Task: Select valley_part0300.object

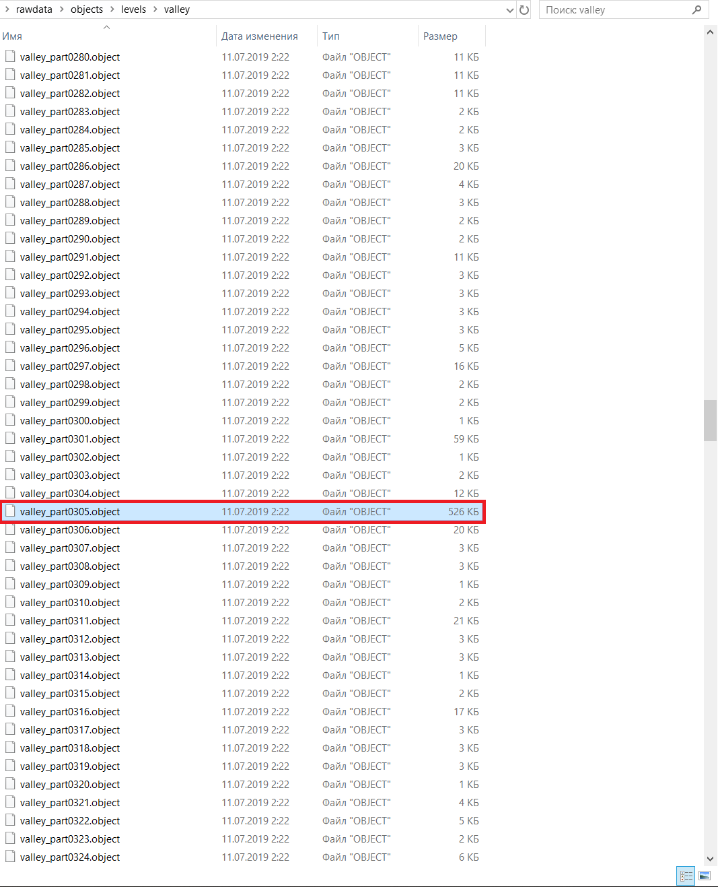Action: pyautogui.click(x=70, y=420)
